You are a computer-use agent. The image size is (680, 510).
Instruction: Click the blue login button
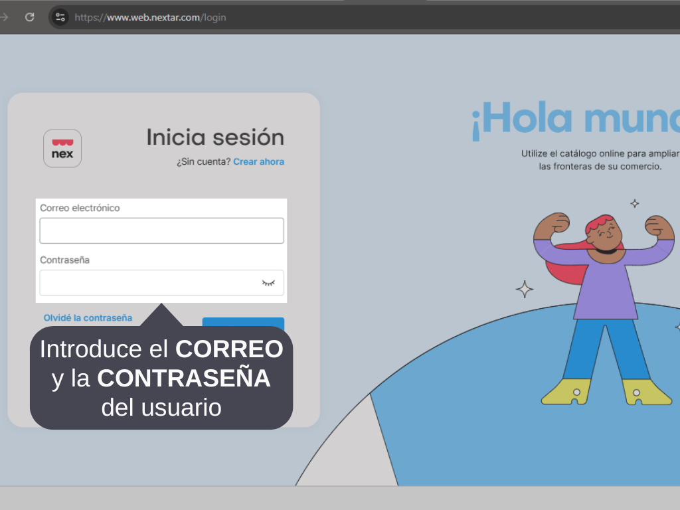[243, 322]
